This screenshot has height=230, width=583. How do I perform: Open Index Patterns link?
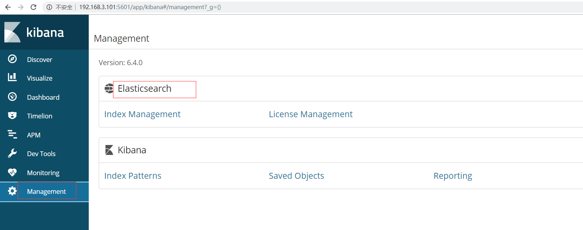[x=133, y=176]
